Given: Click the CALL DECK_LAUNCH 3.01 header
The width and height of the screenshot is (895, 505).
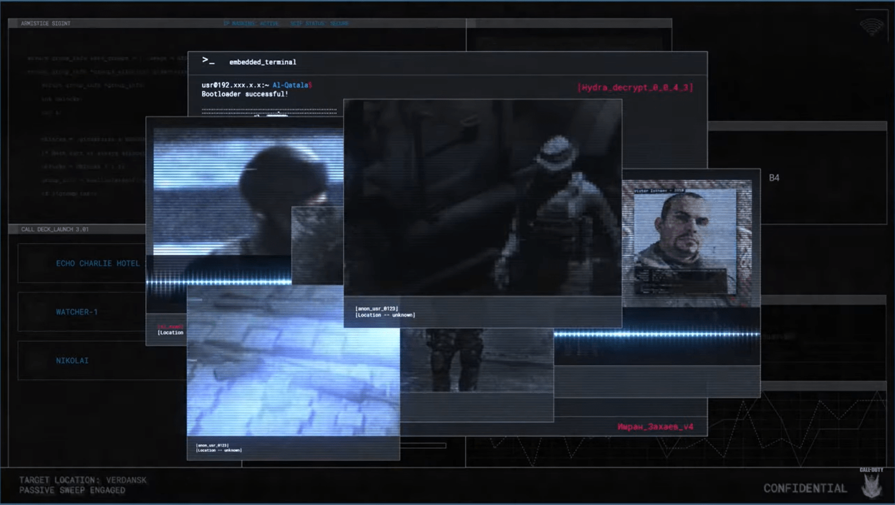Looking at the screenshot, I should tap(55, 229).
